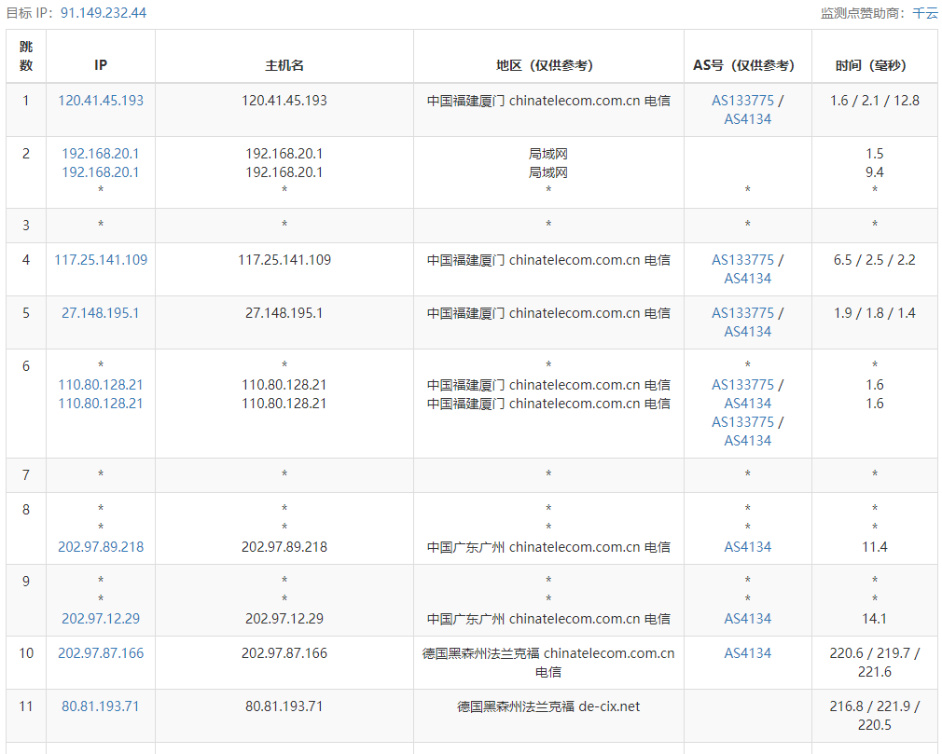The width and height of the screenshot is (942, 754).
Task: Open the first 110.80.128.21 IP link in hop 6
Action: click(x=101, y=385)
